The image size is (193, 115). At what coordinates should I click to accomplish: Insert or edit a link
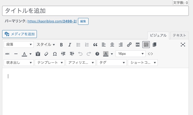click(x=129, y=45)
